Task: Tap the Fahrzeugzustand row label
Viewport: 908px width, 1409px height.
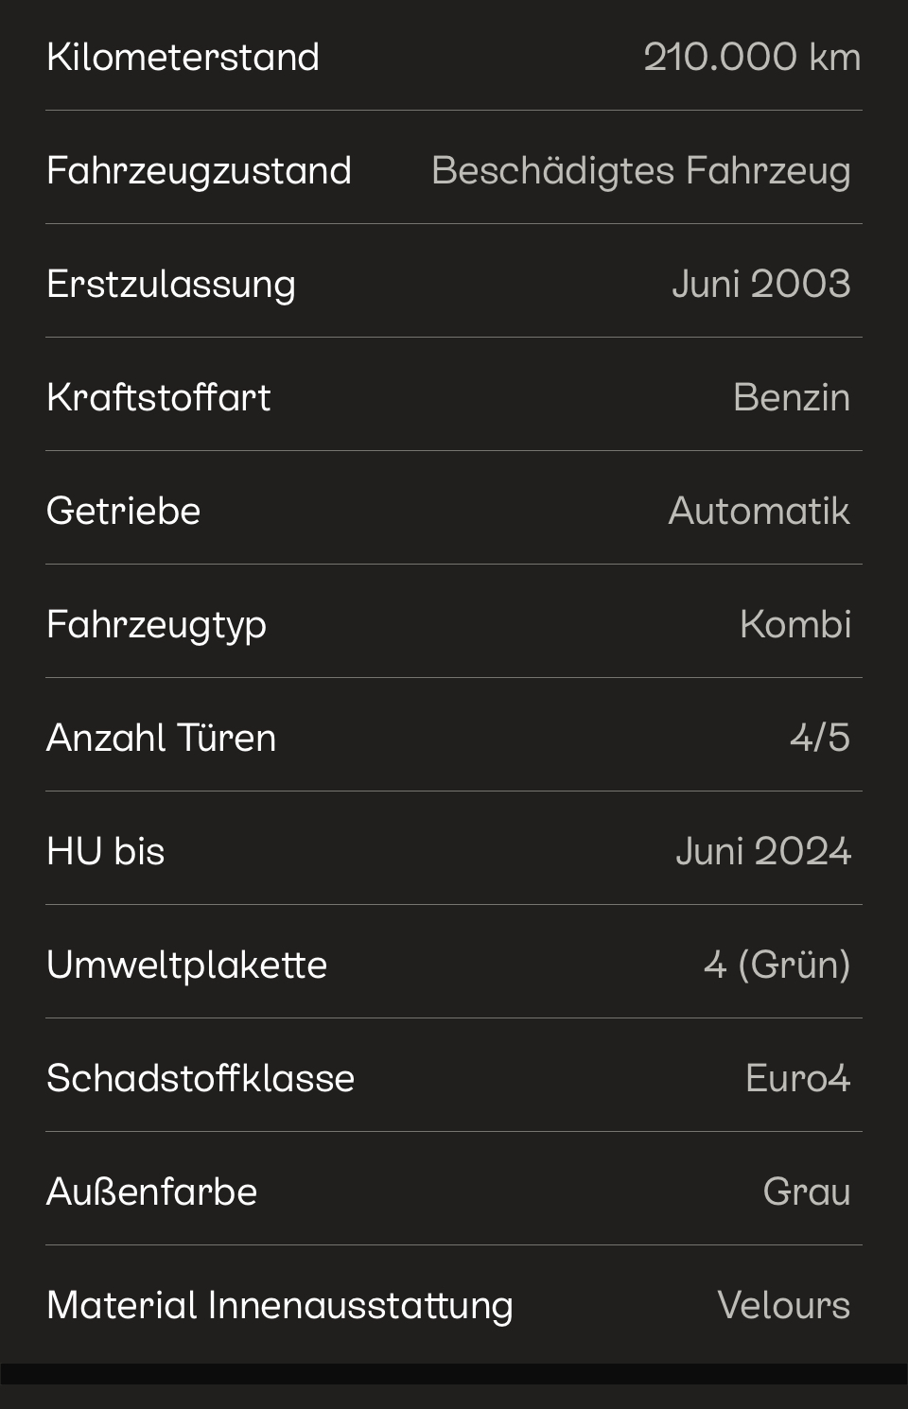Action: 199,171
